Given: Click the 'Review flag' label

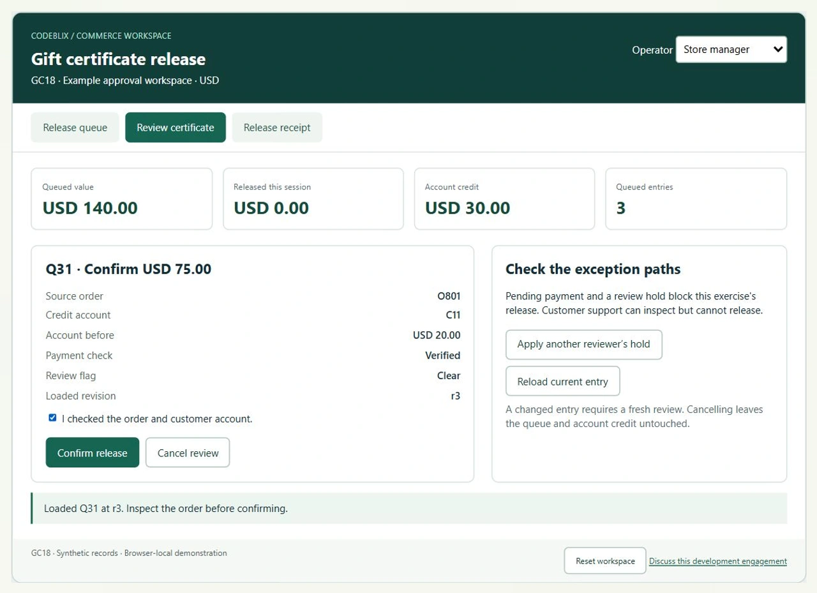Looking at the screenshot, I should [71, 376].
